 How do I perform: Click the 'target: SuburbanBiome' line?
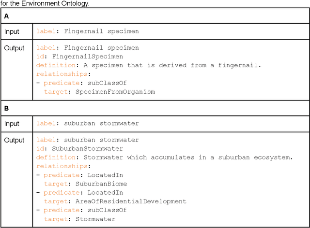[86, 184]
